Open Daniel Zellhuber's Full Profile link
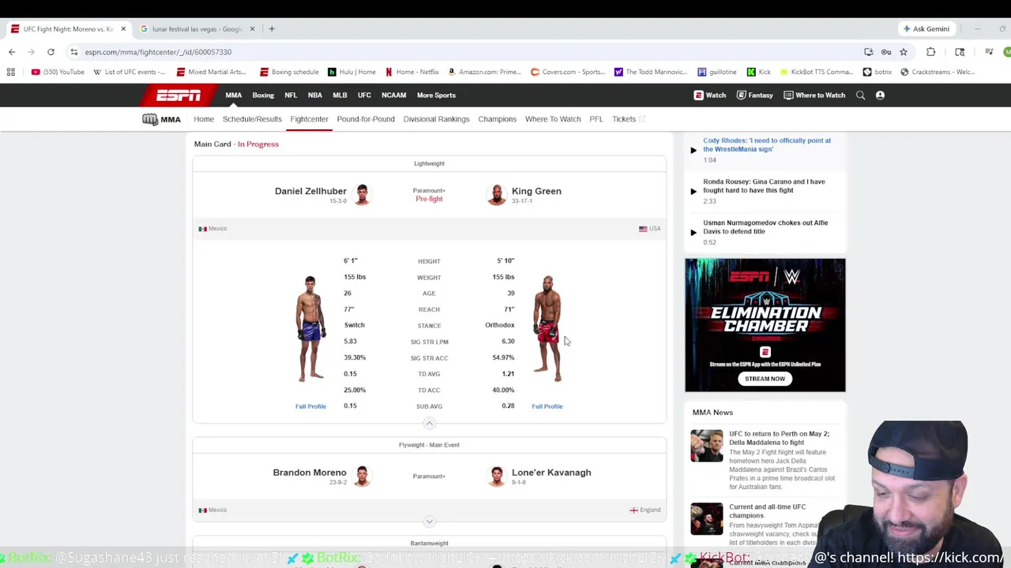1011x568 pixels. [310, 406]
